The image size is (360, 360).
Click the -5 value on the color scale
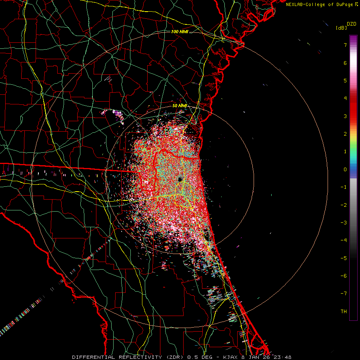point(344,258)
